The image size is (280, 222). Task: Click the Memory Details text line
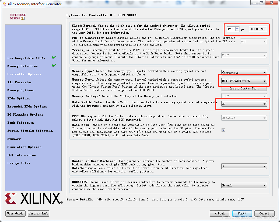[155, 199]
